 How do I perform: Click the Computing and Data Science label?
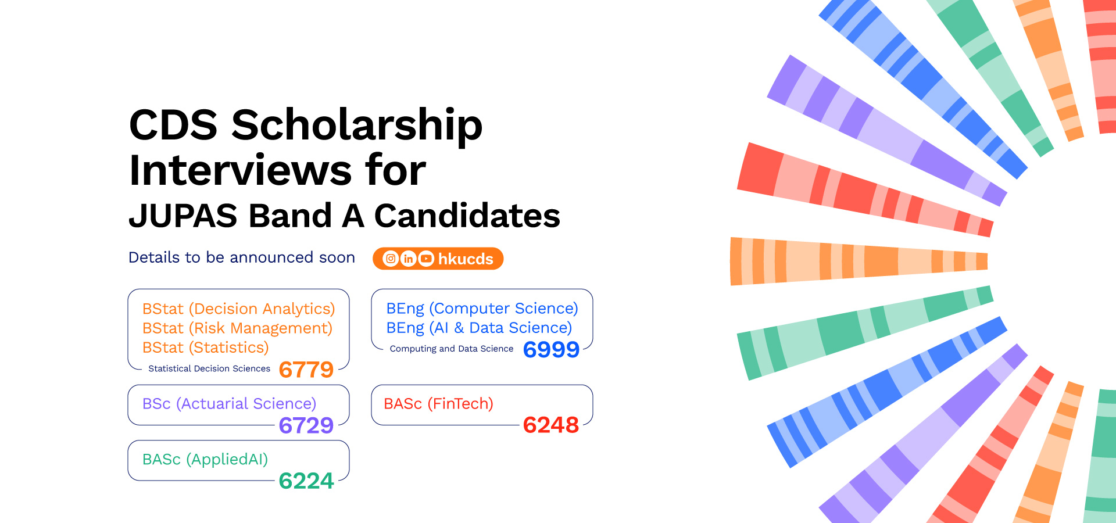pos(452,349)
